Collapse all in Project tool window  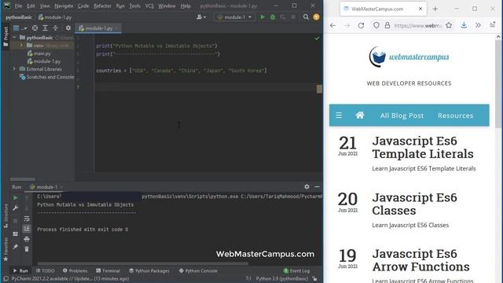pyautogui.click(x=56, y=28)
